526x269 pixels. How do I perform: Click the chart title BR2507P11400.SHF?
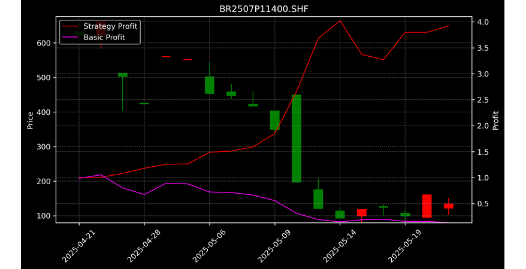264,9
